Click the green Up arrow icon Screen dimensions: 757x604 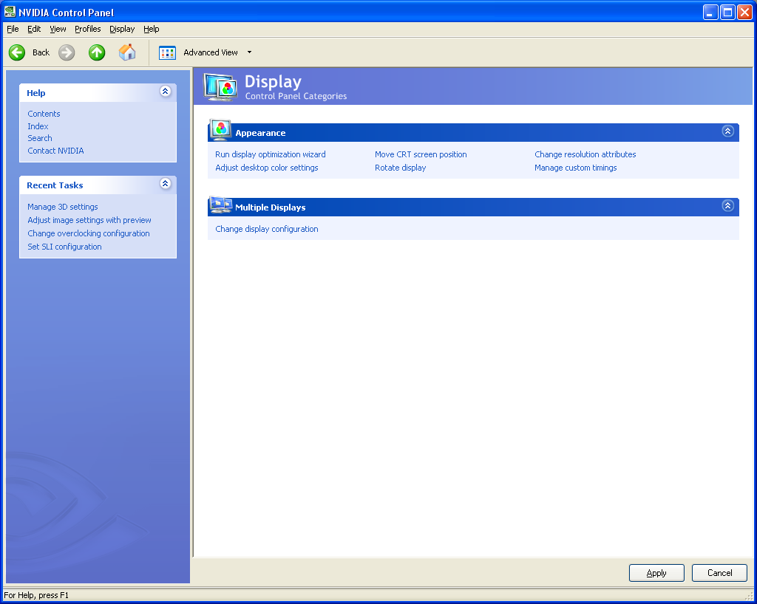(x=97, y=52)
